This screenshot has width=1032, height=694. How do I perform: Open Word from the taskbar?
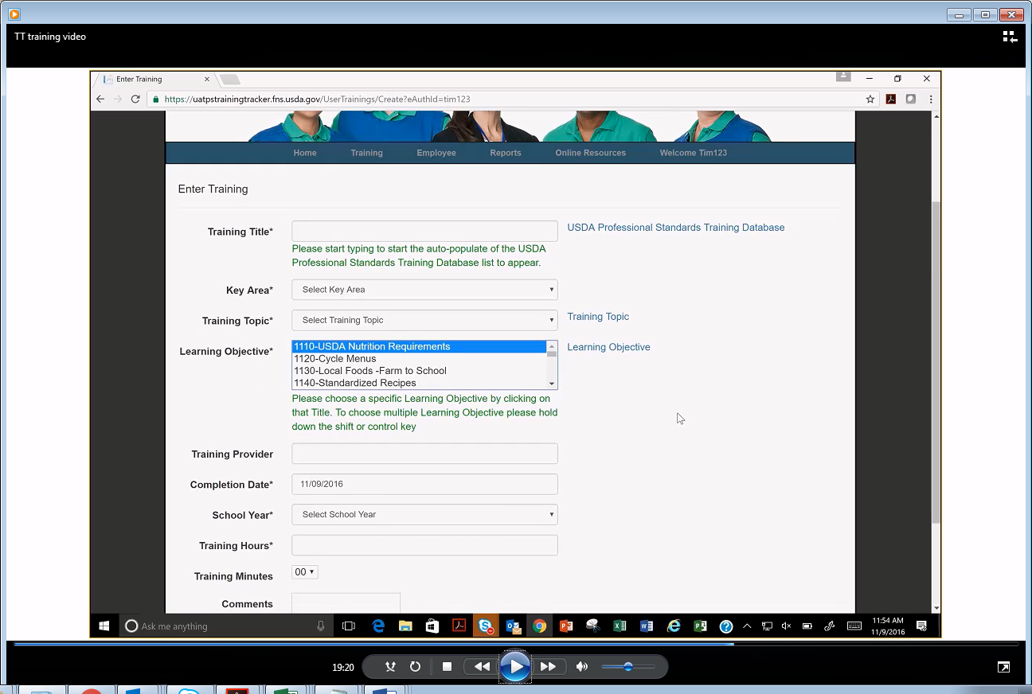[647, 626]
